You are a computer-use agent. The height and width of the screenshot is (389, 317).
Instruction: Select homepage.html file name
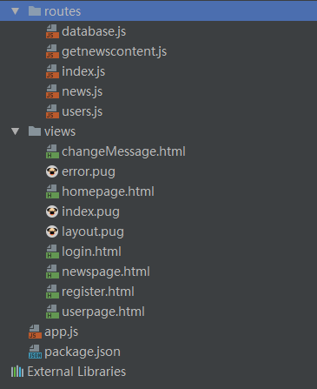point(108,191)
